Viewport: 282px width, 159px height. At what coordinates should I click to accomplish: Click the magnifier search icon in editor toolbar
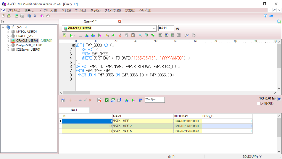[x=140, y=35]
